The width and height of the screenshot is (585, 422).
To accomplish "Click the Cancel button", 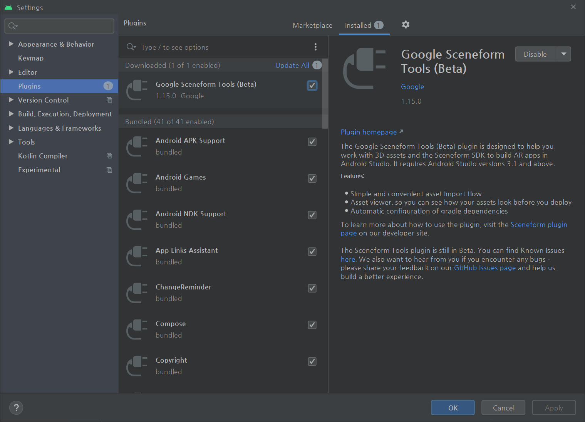I will [503, 408].
